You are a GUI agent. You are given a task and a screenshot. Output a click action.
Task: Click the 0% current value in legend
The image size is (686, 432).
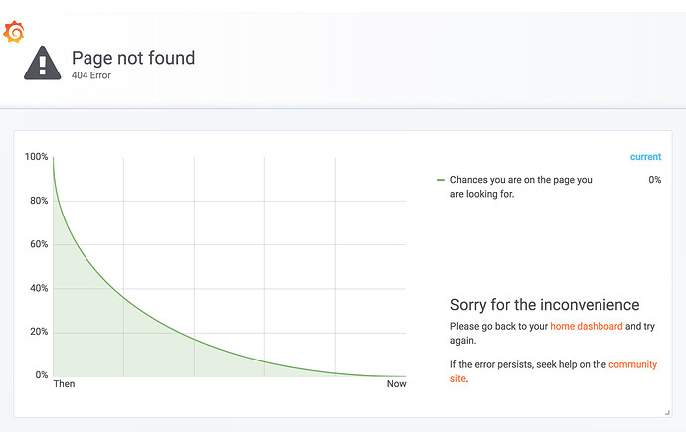point(654,180)
